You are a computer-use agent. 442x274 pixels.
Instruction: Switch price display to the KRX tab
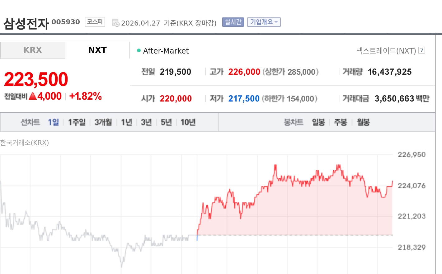[32, 50]
